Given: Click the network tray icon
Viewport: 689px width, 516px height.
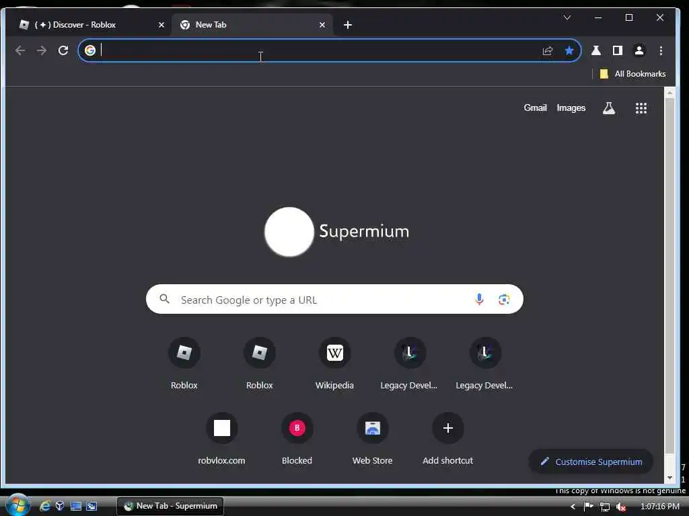Looking at the screenshot, I should coord(605,507).
